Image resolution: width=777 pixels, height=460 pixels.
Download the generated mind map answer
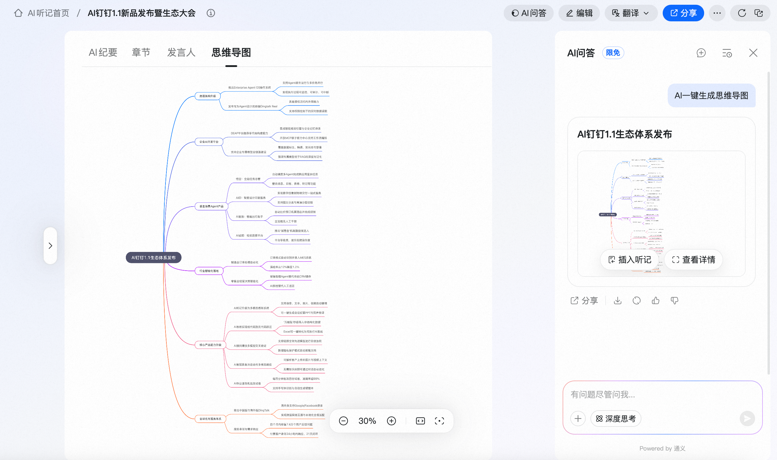(617, 300)
